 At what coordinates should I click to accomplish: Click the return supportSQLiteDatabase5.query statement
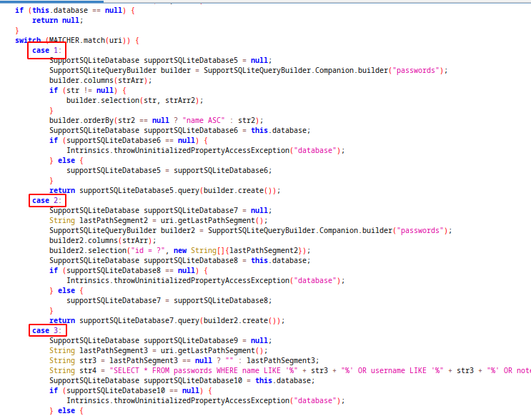coord(164,191)
